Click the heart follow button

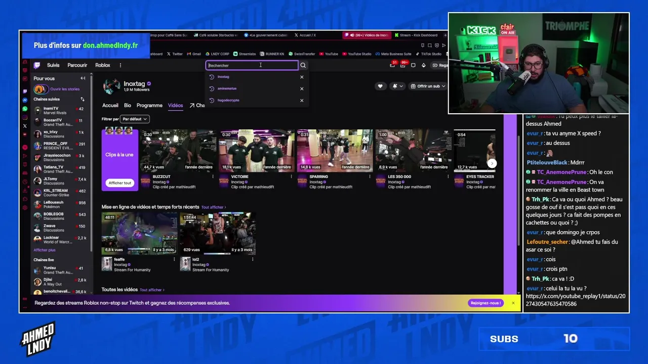(380, 86)
